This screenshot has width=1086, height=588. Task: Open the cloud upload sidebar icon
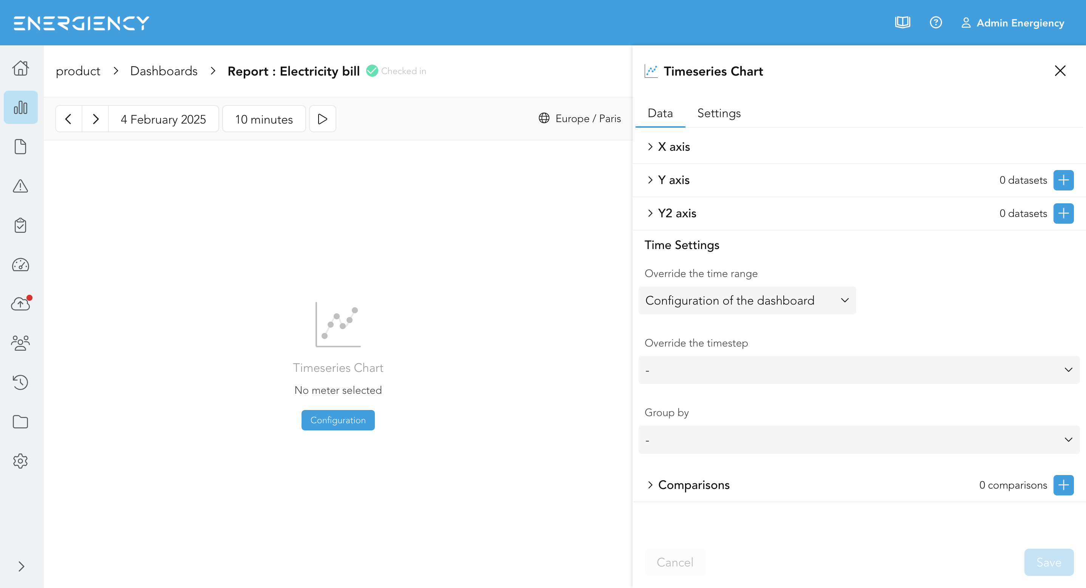20,303
